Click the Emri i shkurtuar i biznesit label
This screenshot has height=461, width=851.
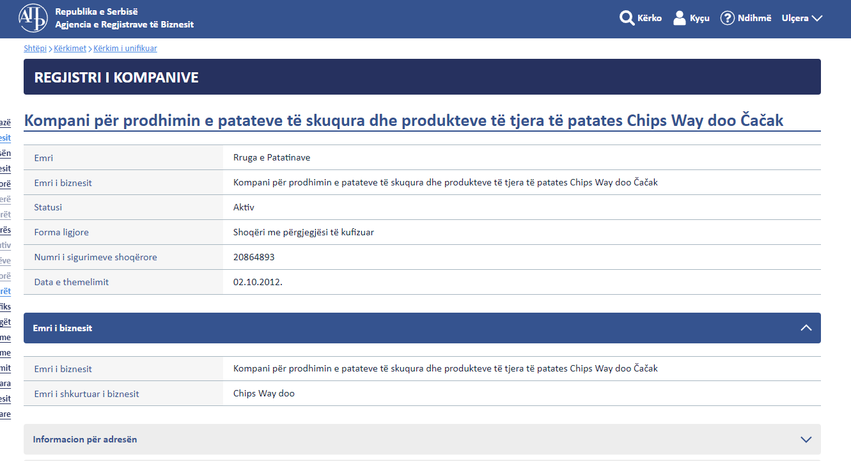click(86, 394)
